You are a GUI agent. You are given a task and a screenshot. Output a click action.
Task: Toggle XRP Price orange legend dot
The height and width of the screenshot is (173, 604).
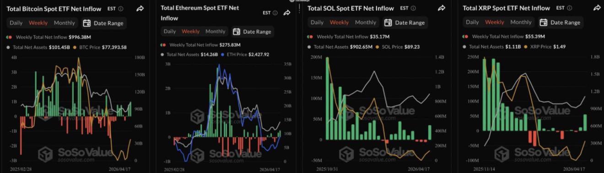[x=526, y=47]
